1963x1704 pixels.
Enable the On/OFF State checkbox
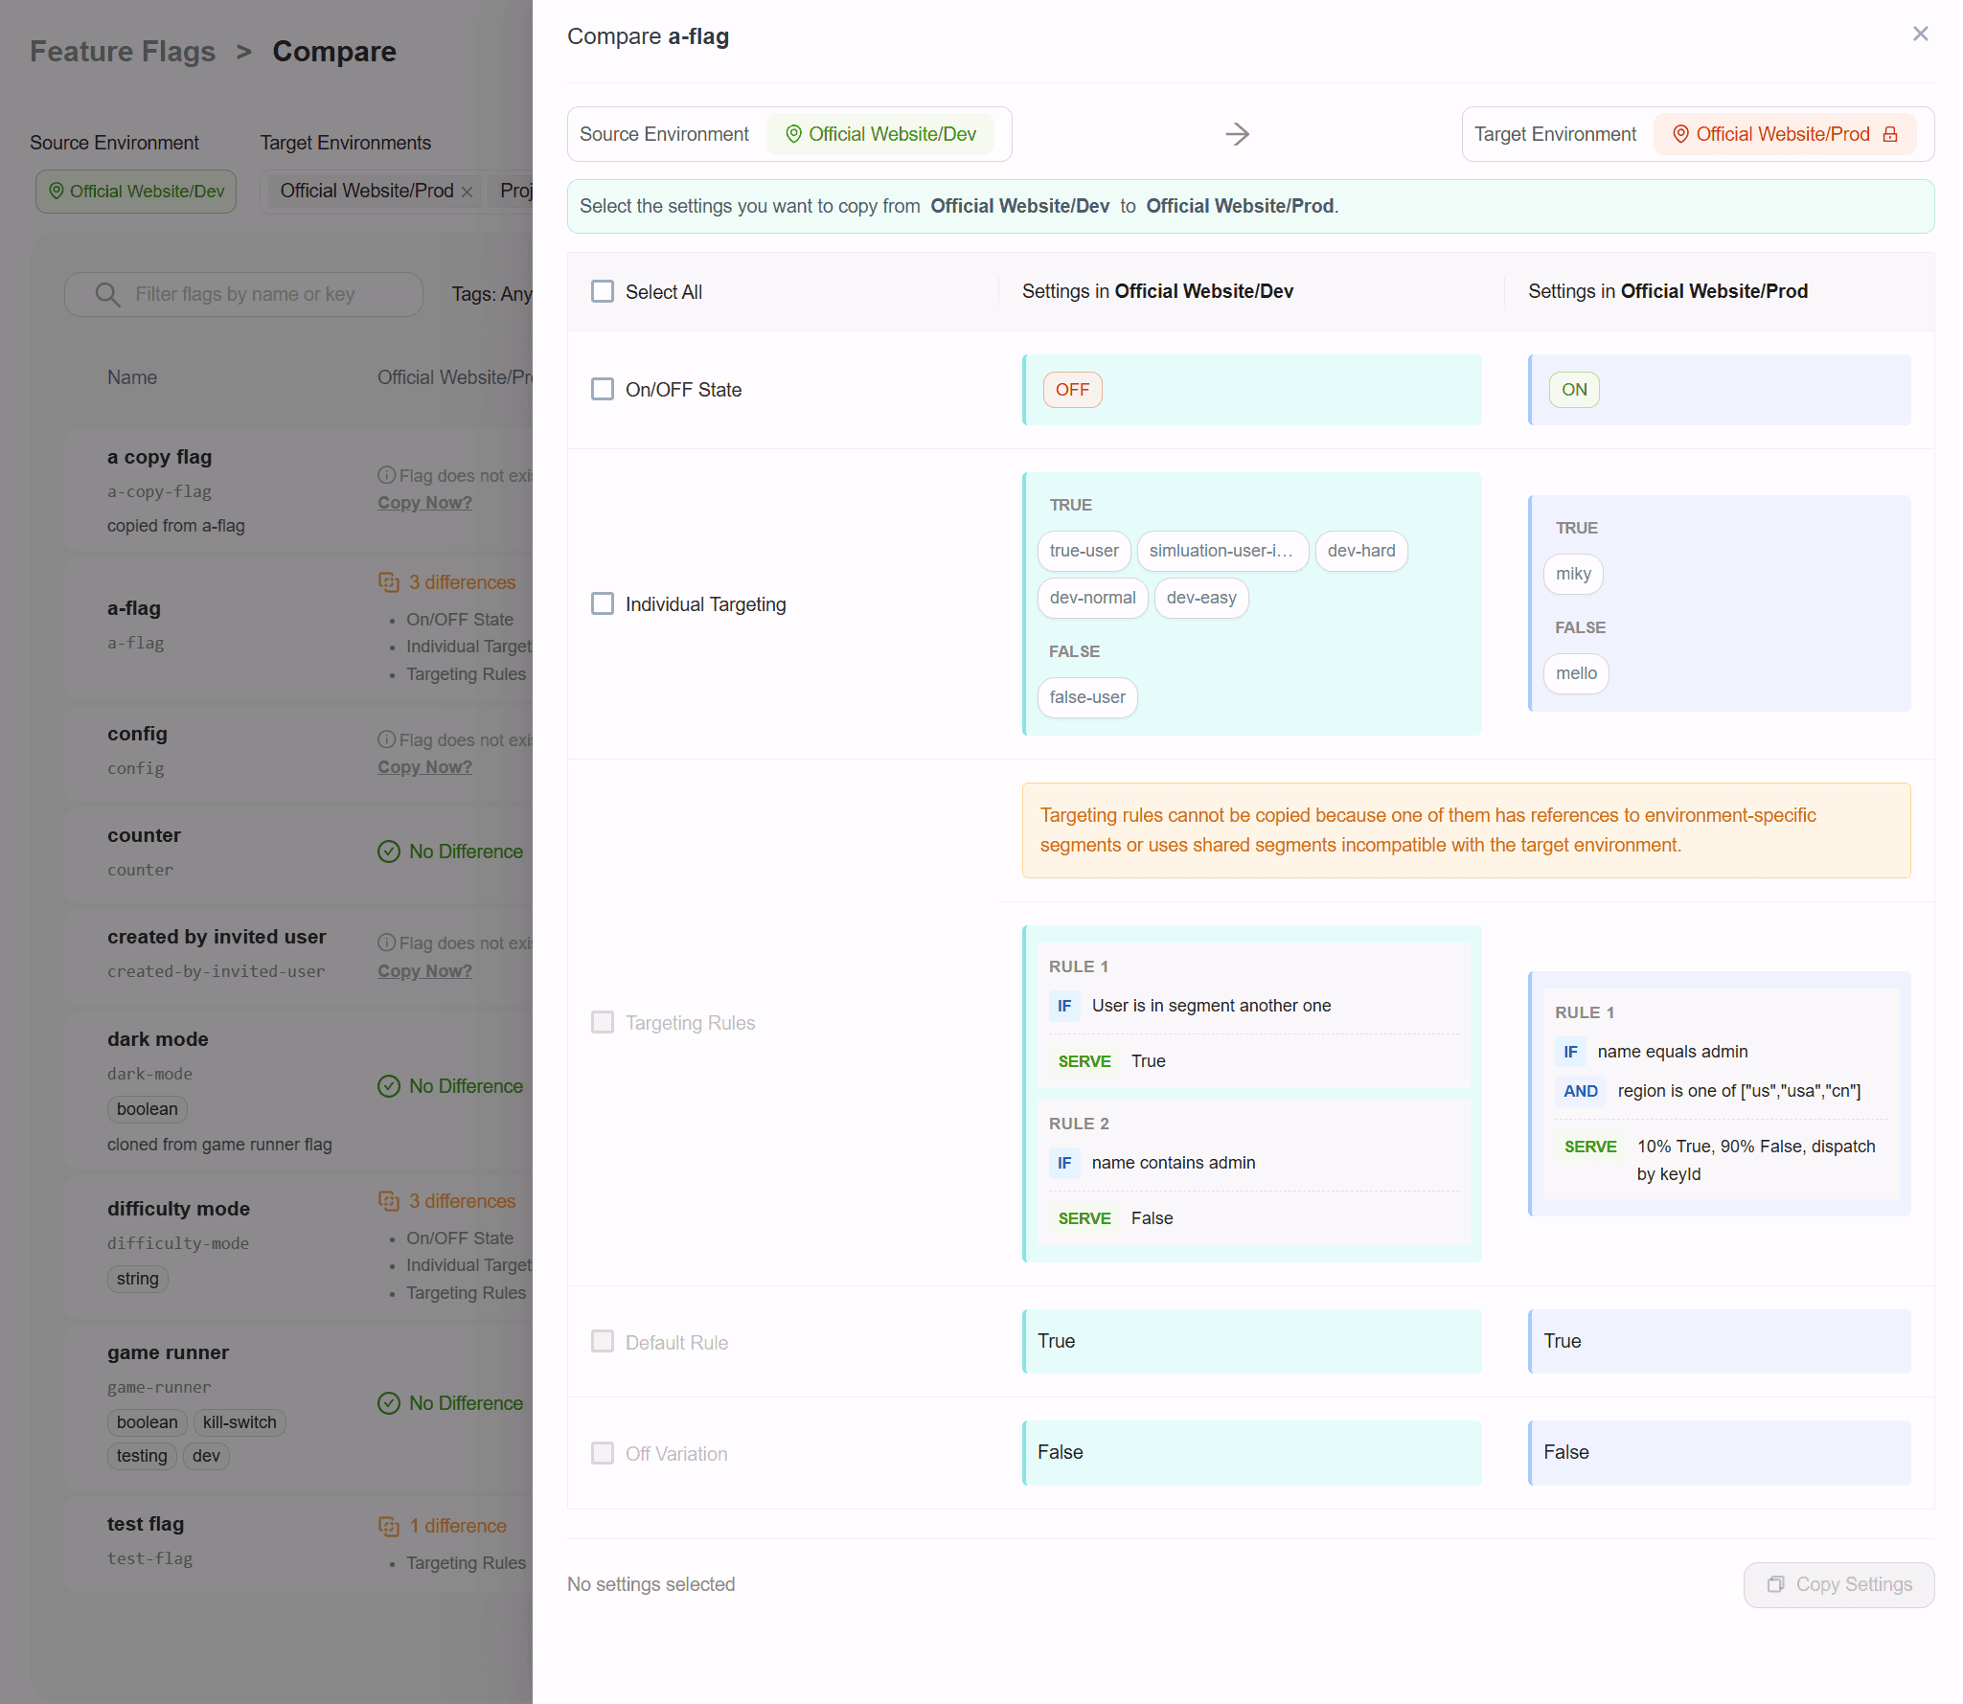[x=603, y=389]
